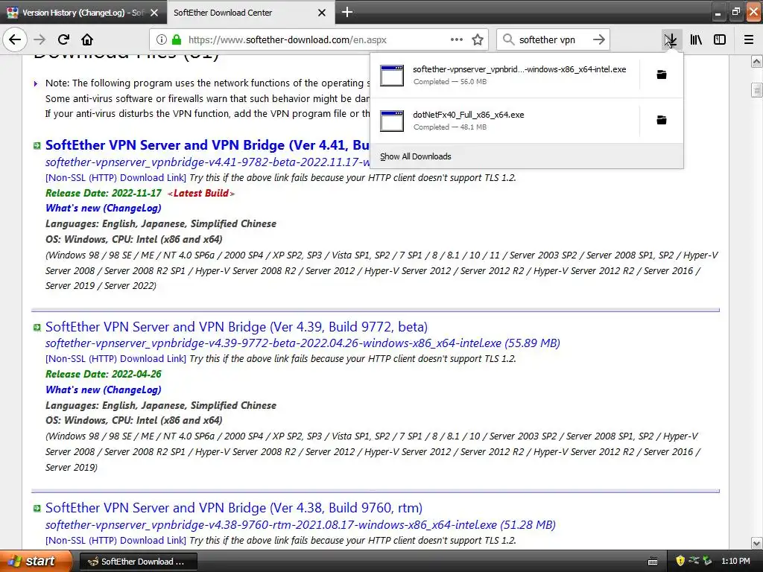Open security shield tray icon
The height and width of the screenshot is (572, 763).
680,561
